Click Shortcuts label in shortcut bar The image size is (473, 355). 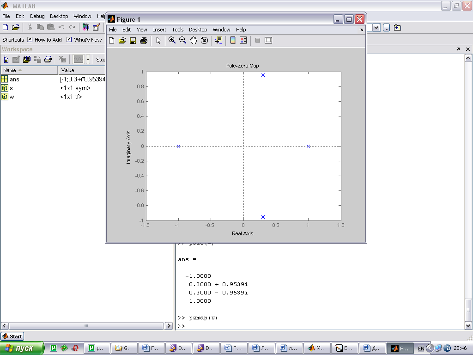tap(13, 40)
